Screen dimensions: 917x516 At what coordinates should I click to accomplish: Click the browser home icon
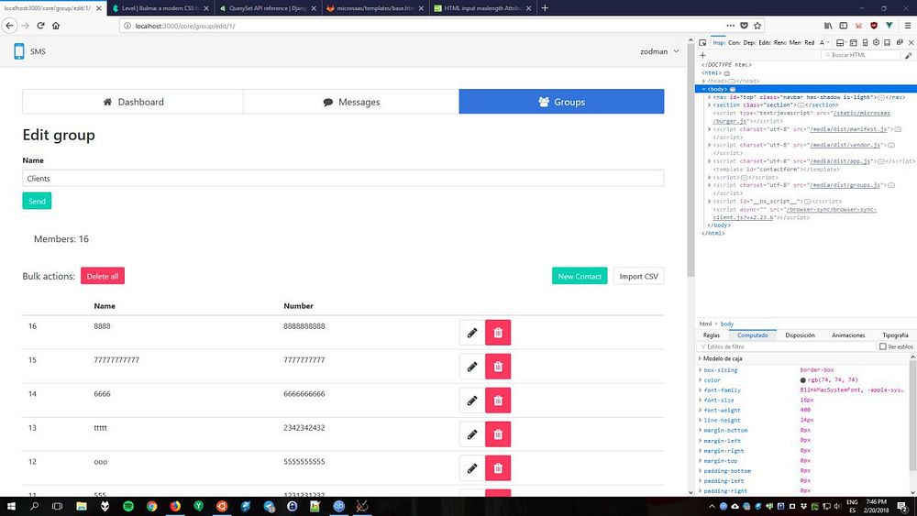[x=56, y=26]
